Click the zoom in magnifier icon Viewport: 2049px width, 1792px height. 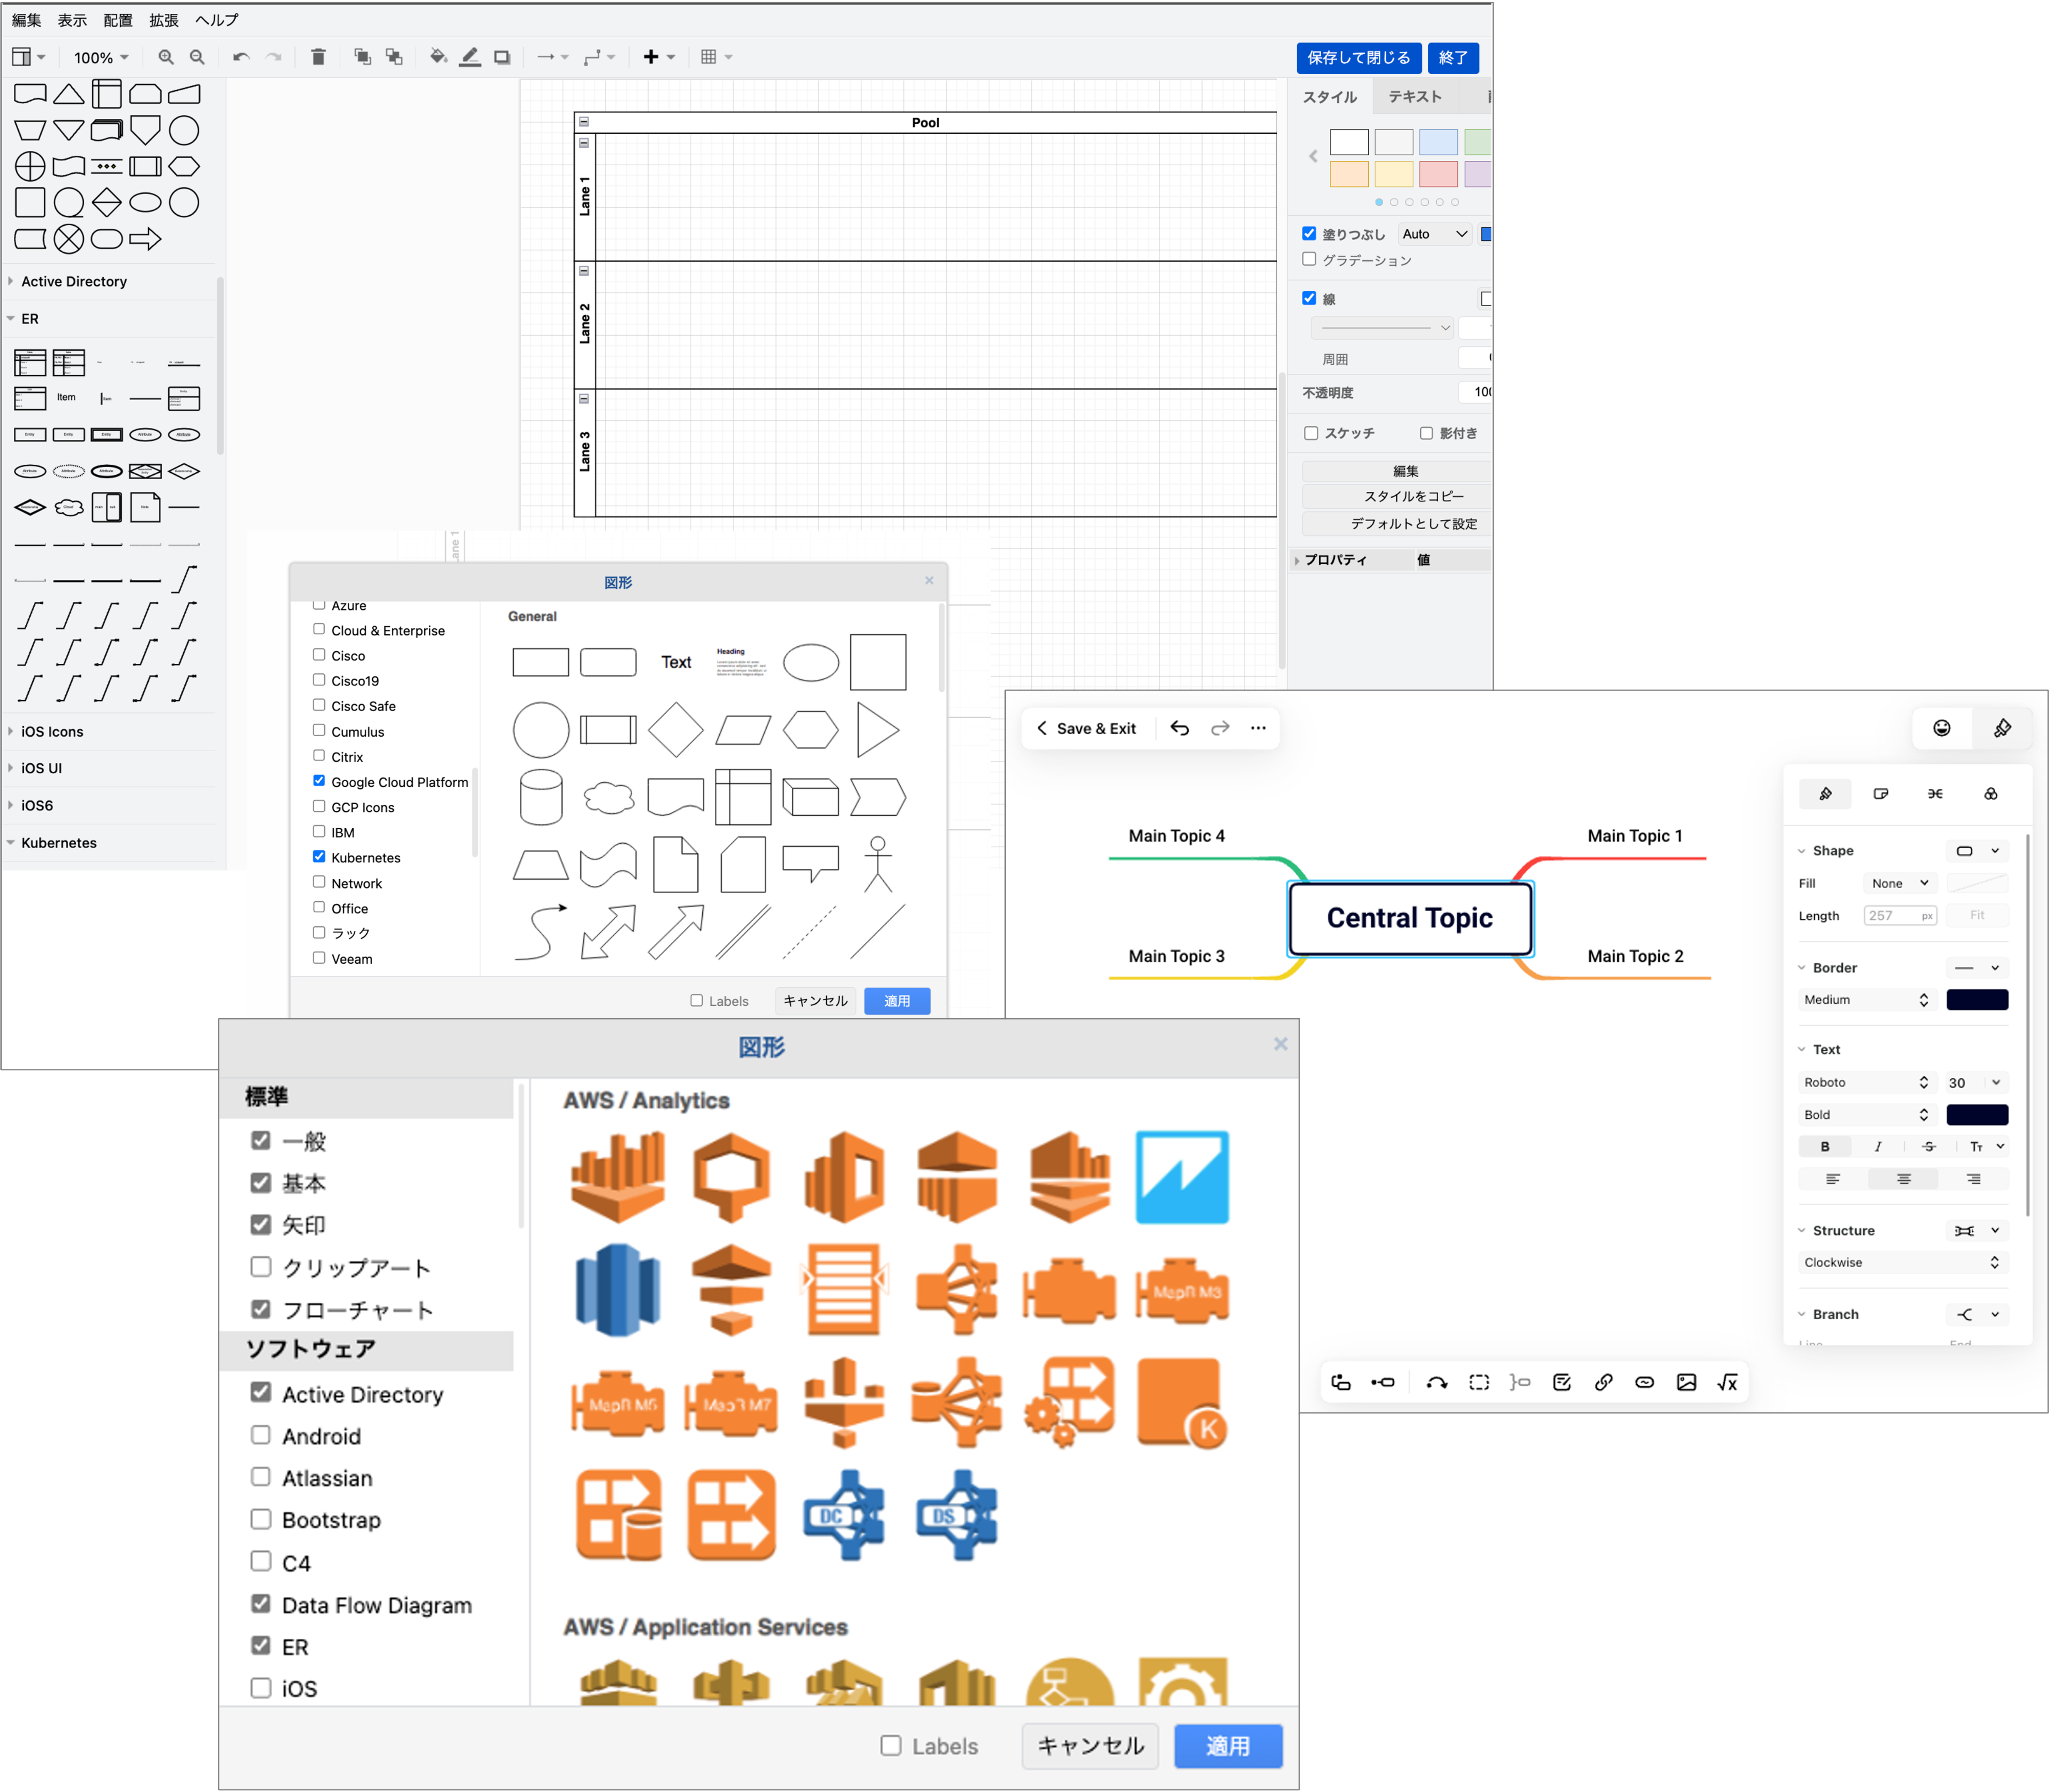(x=166, y=58)
